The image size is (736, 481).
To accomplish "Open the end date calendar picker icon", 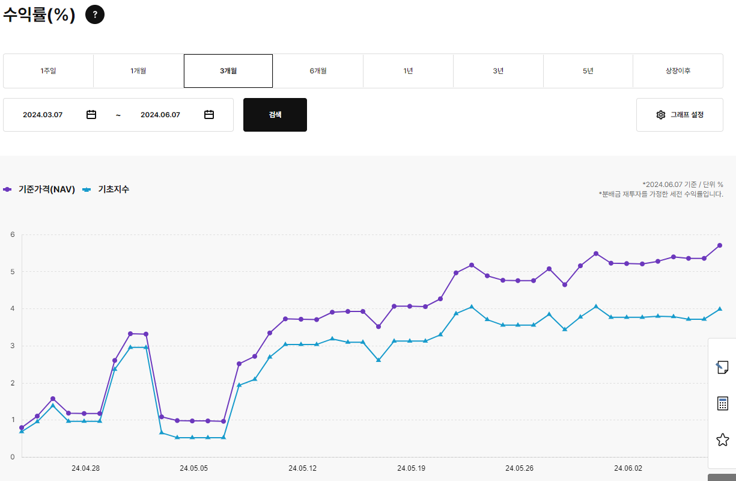I will (209, 114).
